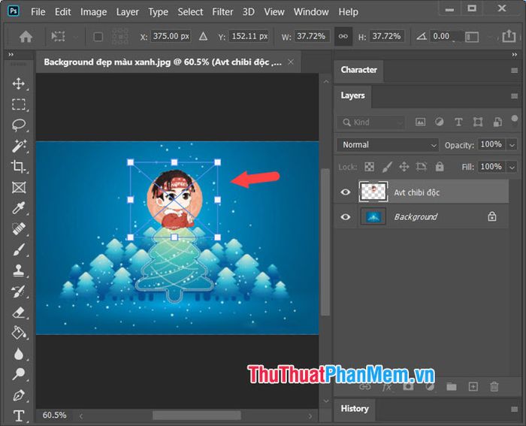The height and width of the screenshot is (426, 526).
Task: Open the Window menu
Action: pyautogui.click(x=311, y=12)
